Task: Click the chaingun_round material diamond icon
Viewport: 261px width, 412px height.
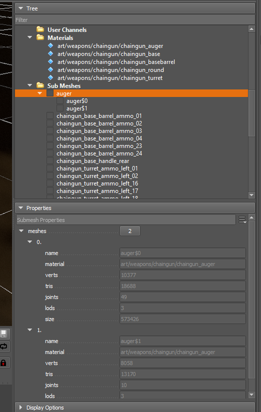Action: (x=51, y=69)
